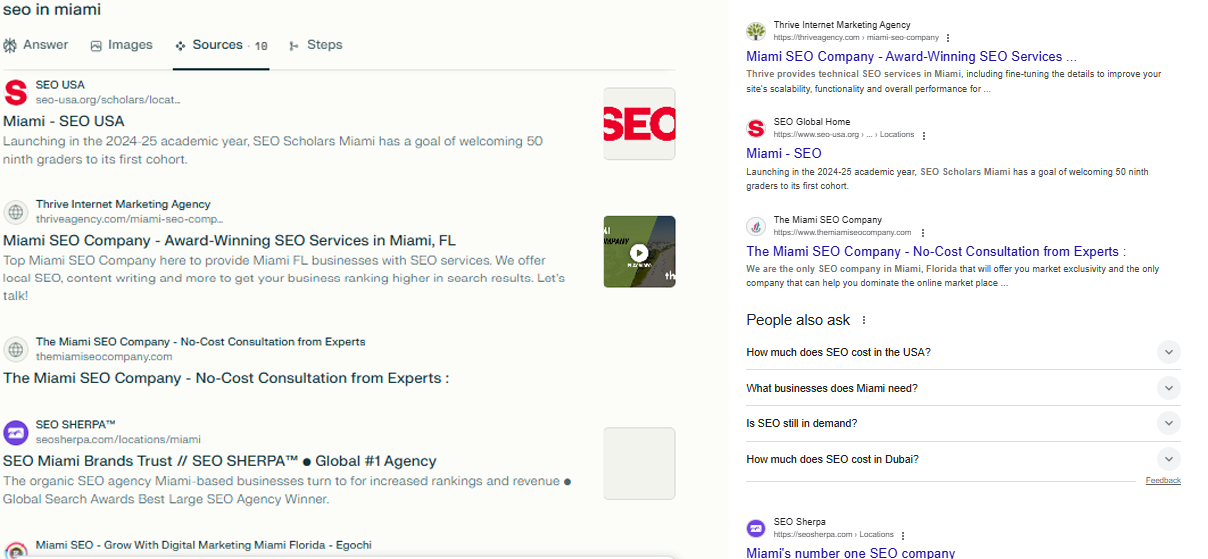This screenshot has width=1208, height=559.
Task: Expand "How much does SEO cost in the USA?"
Action: point(1168,352)
